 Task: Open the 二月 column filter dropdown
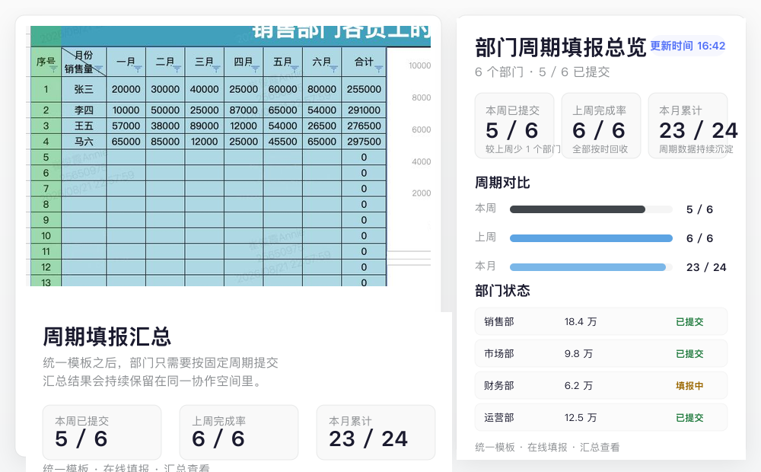click(177, 69)
